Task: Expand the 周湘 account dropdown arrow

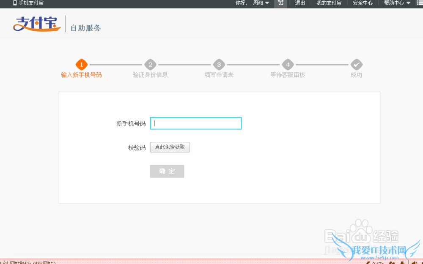Action: [267, 3]
